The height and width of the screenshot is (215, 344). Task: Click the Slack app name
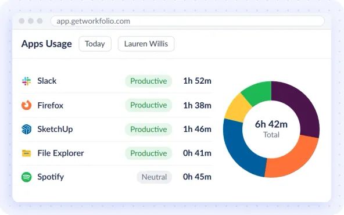coord(47,81)
